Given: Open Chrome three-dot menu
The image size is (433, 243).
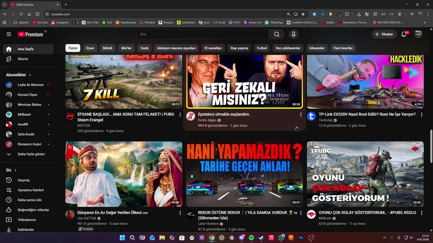Looking at the screenshot, I should pyautogui.click(x=428, y=14).
